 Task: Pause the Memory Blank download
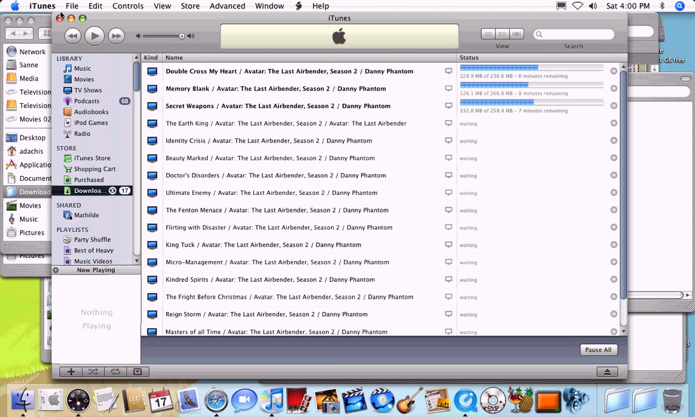click(614, 88)
